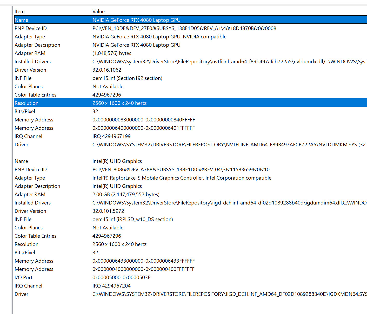The width and height of the screenshot is (367, 314).
Task: Select the PNP Device ID containing VEN_8086
Action: coord(181,169)
